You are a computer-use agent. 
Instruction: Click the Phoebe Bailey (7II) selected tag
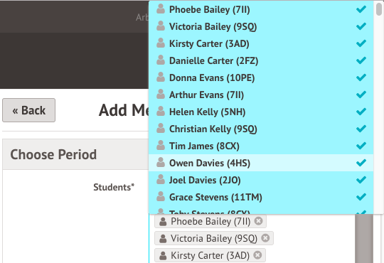[210, 221]
